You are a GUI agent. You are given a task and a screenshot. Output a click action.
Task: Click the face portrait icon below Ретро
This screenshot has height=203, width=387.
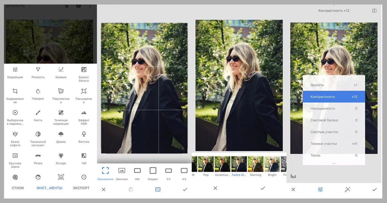pos(38,177)
